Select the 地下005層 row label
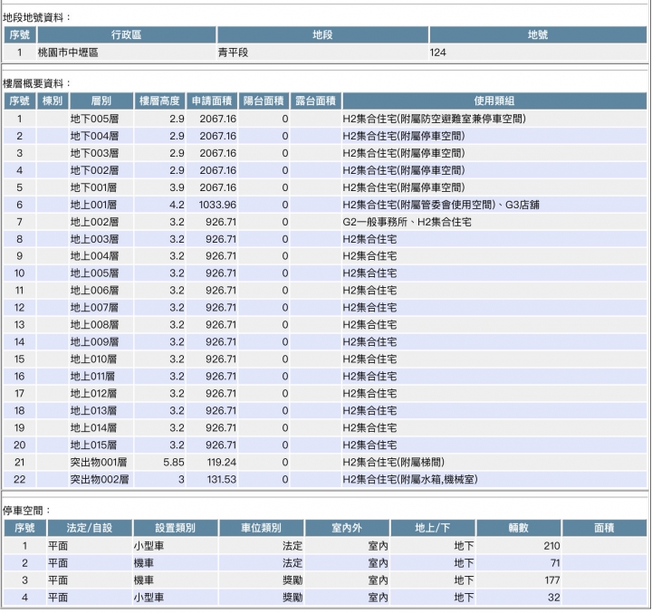 pyautogui.click(x=94, y=119)
